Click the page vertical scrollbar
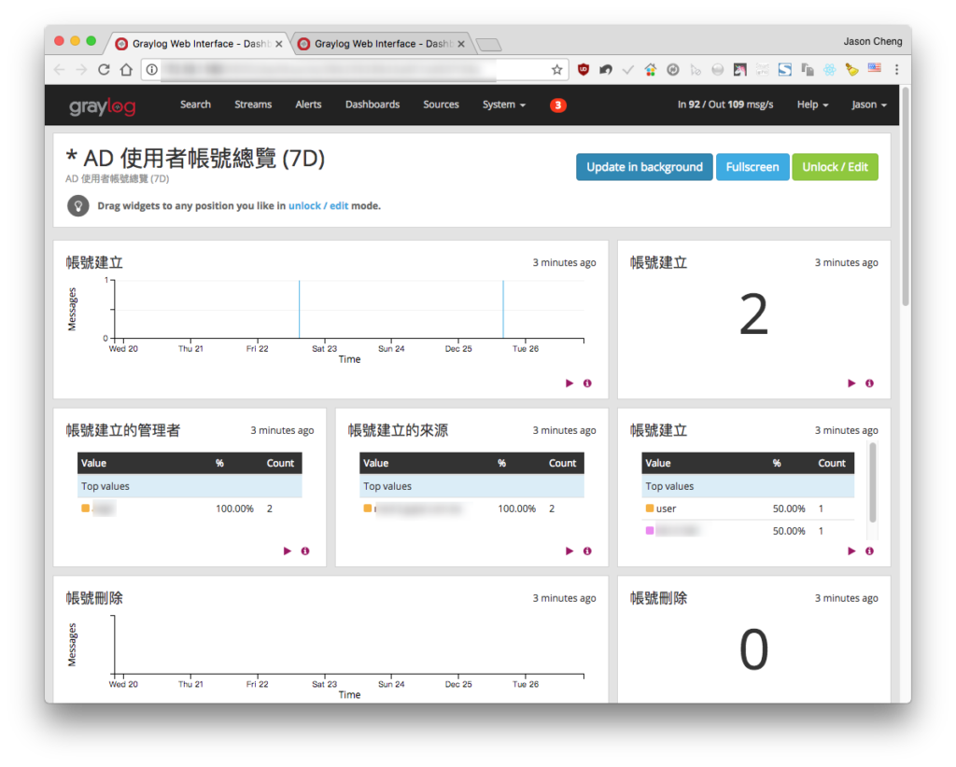This screenshot has height=767, width=956. pos(906,198)
